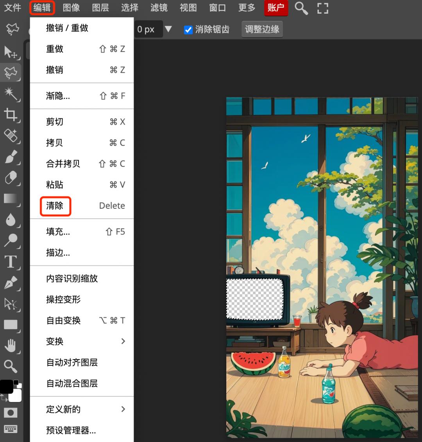Reset colors to default black and white
The image size is (422, 442).
[x=17, y=384]
